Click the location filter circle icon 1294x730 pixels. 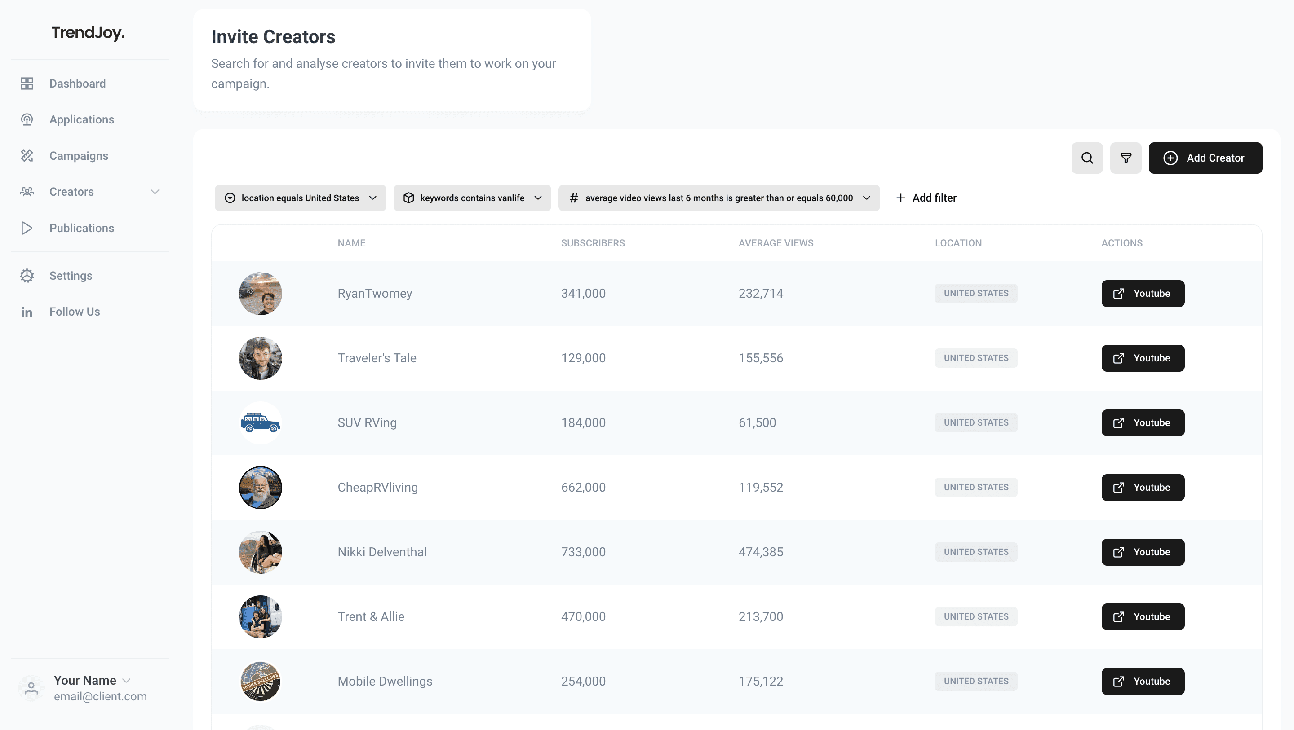tap(230, 198)
